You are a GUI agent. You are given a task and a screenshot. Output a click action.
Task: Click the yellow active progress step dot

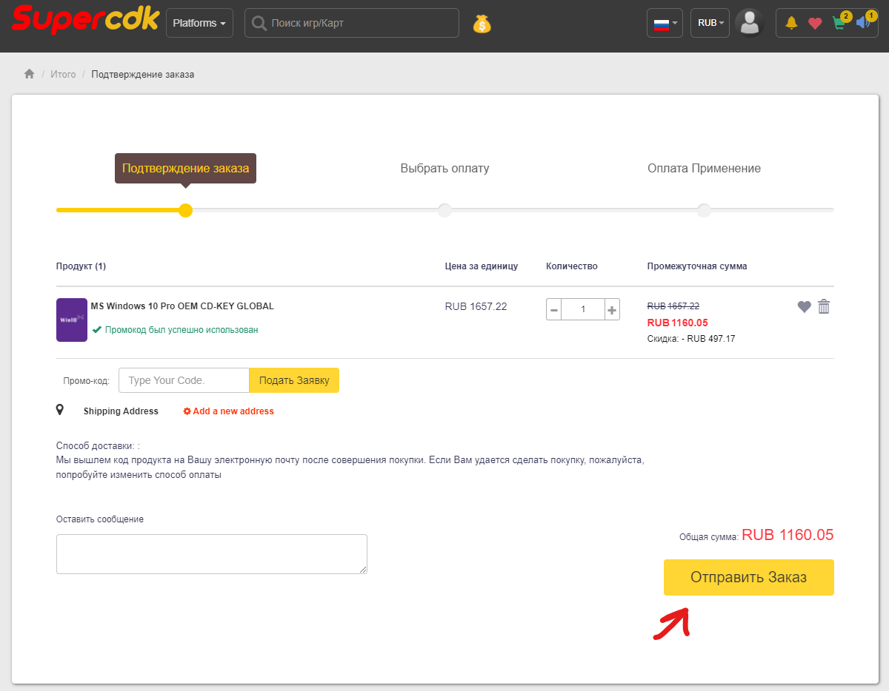[186, 210]
